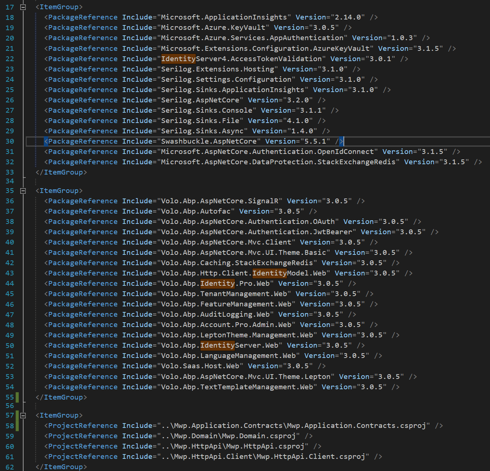
Task: Place cursor in Swashbuckle.AspNetCore package name
Action: (x=209, y=141)
